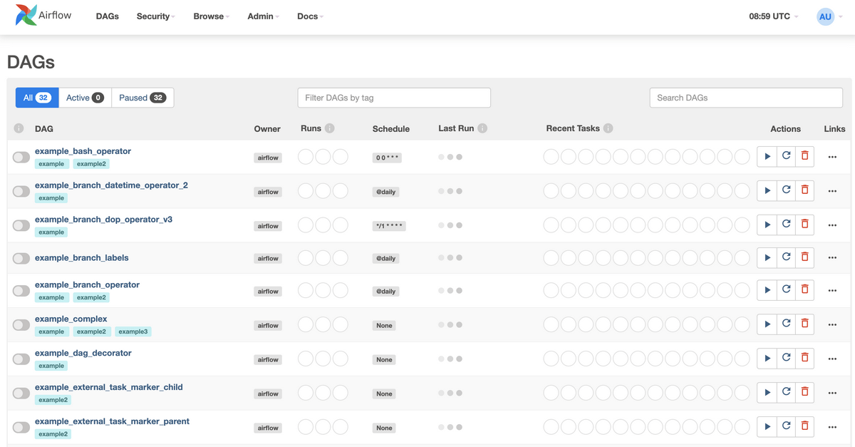Refresh example_branch_dop_operator_v3 DAG
The height and width of the screenshot is (447, 855).
(786, 225)
